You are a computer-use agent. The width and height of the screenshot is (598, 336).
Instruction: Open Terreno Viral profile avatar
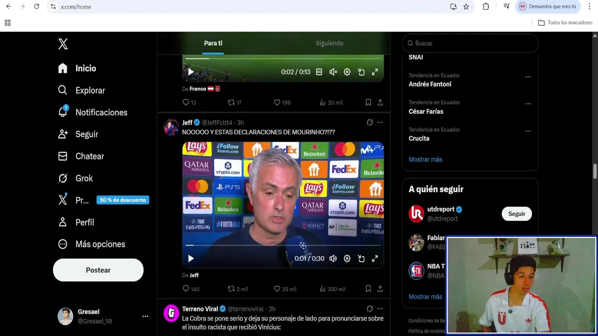click(x=171, y=313)
